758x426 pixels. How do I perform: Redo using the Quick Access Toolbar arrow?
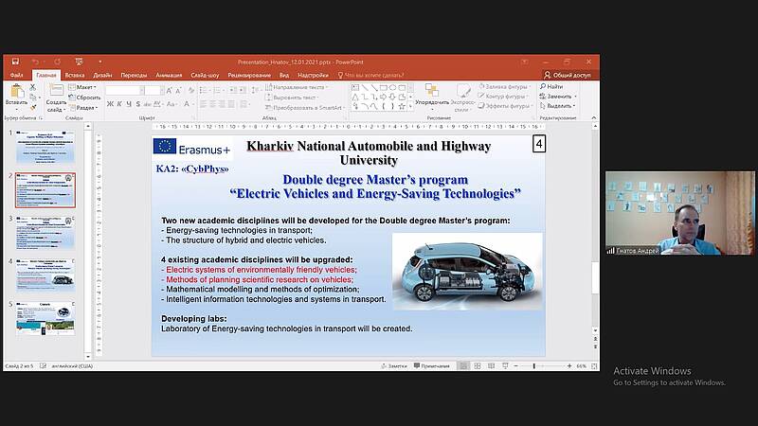[58, 62]
